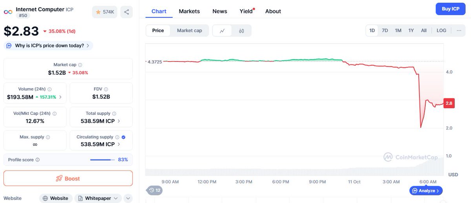Select 1M time range
This screenshot has width=471, height=203.
398,30
